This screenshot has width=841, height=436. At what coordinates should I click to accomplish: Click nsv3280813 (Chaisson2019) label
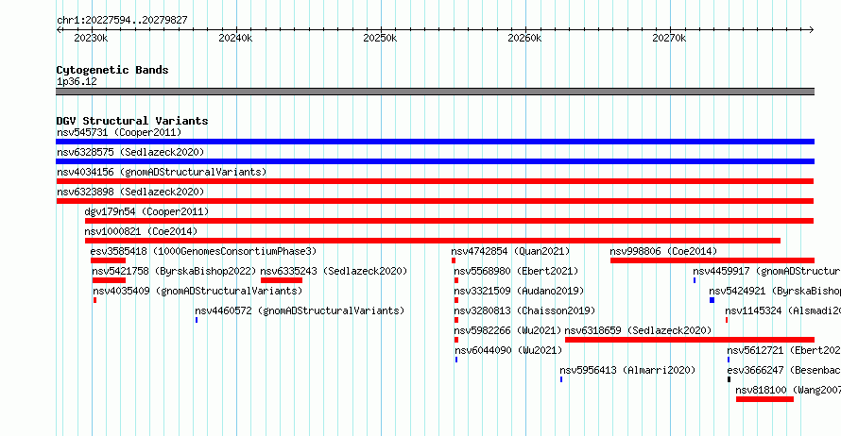[524, 310]
